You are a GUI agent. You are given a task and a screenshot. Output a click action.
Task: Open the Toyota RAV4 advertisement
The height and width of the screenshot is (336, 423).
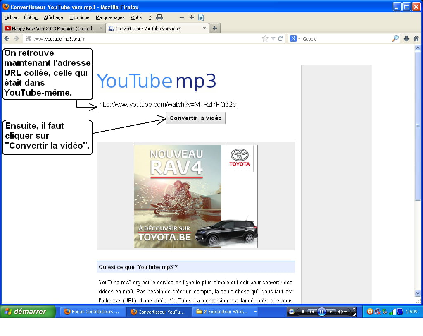pyautogui.click(x=195, y=197)
